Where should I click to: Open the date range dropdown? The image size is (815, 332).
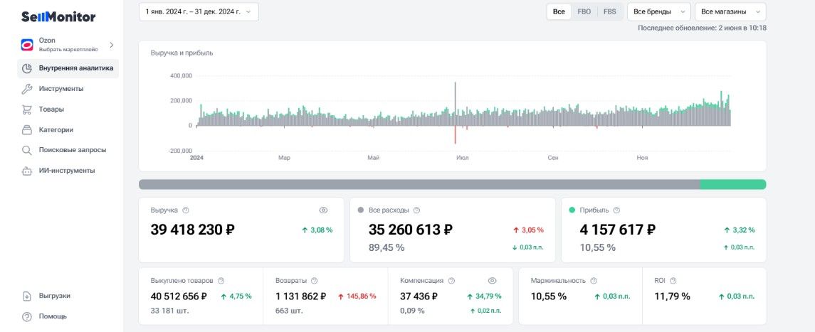199,11
